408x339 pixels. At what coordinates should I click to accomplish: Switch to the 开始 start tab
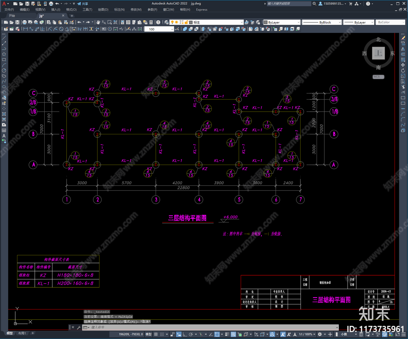click(12, 16)
